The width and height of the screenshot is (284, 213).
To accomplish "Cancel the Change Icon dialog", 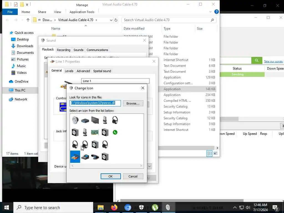I will coord(133,176).
